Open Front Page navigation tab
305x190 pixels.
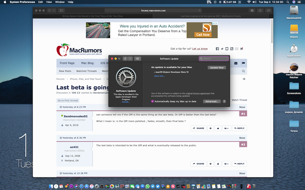click(67, 63)
